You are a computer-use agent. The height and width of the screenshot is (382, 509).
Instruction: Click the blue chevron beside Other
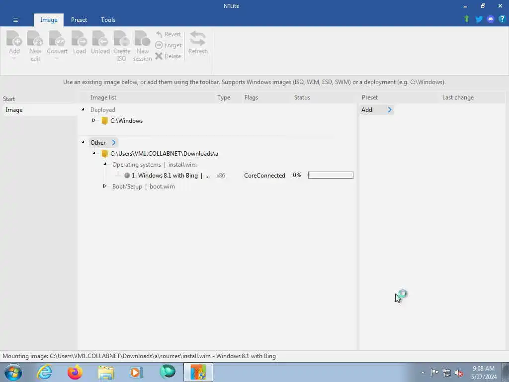click(114, 143)
